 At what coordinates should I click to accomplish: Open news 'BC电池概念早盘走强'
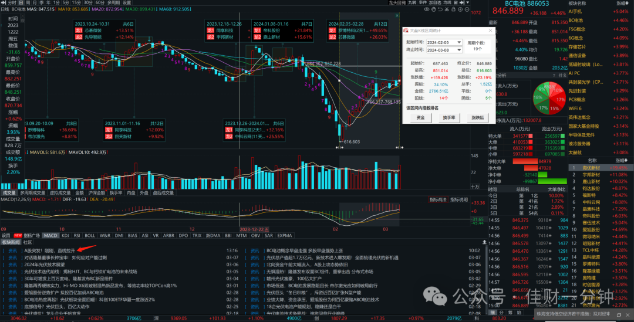point(305,250)
